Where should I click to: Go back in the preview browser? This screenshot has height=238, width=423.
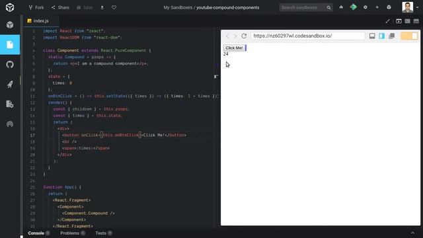pos(227,36)
